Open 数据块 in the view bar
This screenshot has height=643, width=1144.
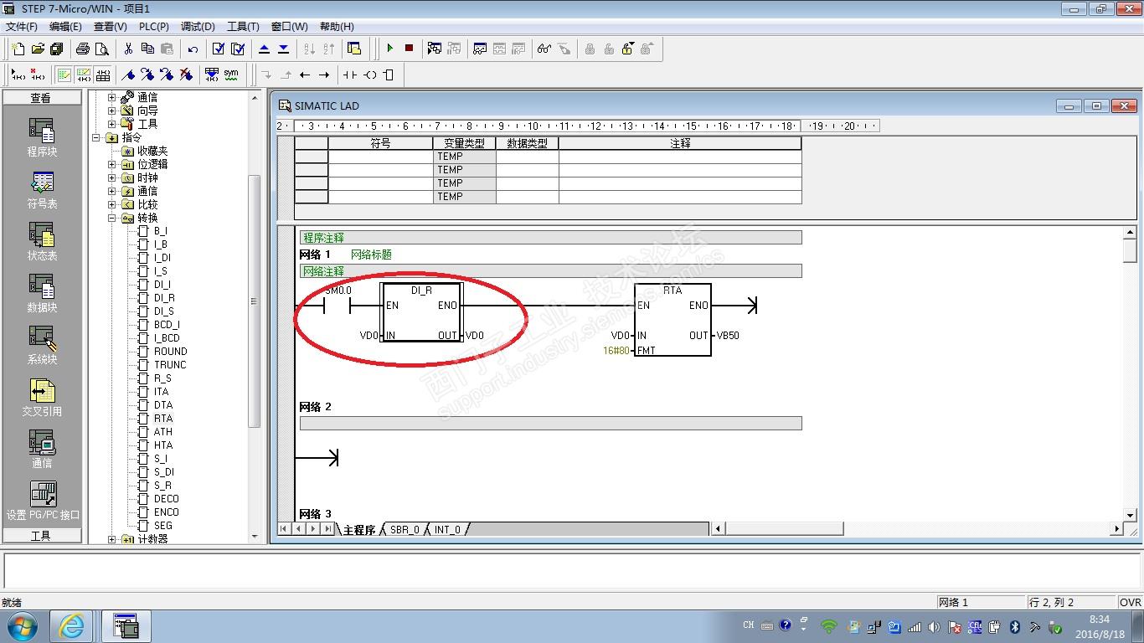[x=42, y=294]
